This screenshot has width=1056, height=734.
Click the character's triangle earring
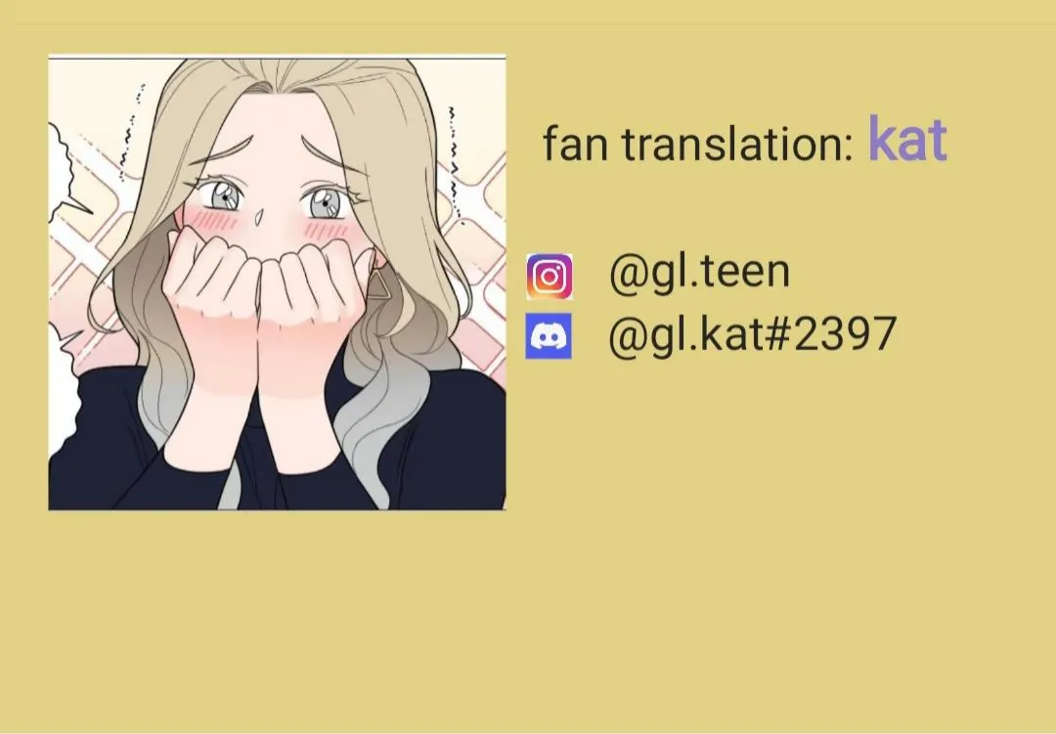(377, 284)
